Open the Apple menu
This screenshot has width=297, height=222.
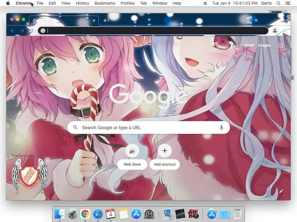pyautogui.click(x=8, y=3)
